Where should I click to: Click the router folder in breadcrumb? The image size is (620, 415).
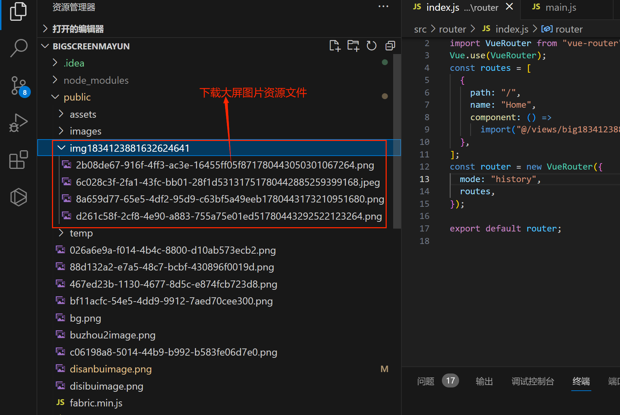tap(452, 29)
